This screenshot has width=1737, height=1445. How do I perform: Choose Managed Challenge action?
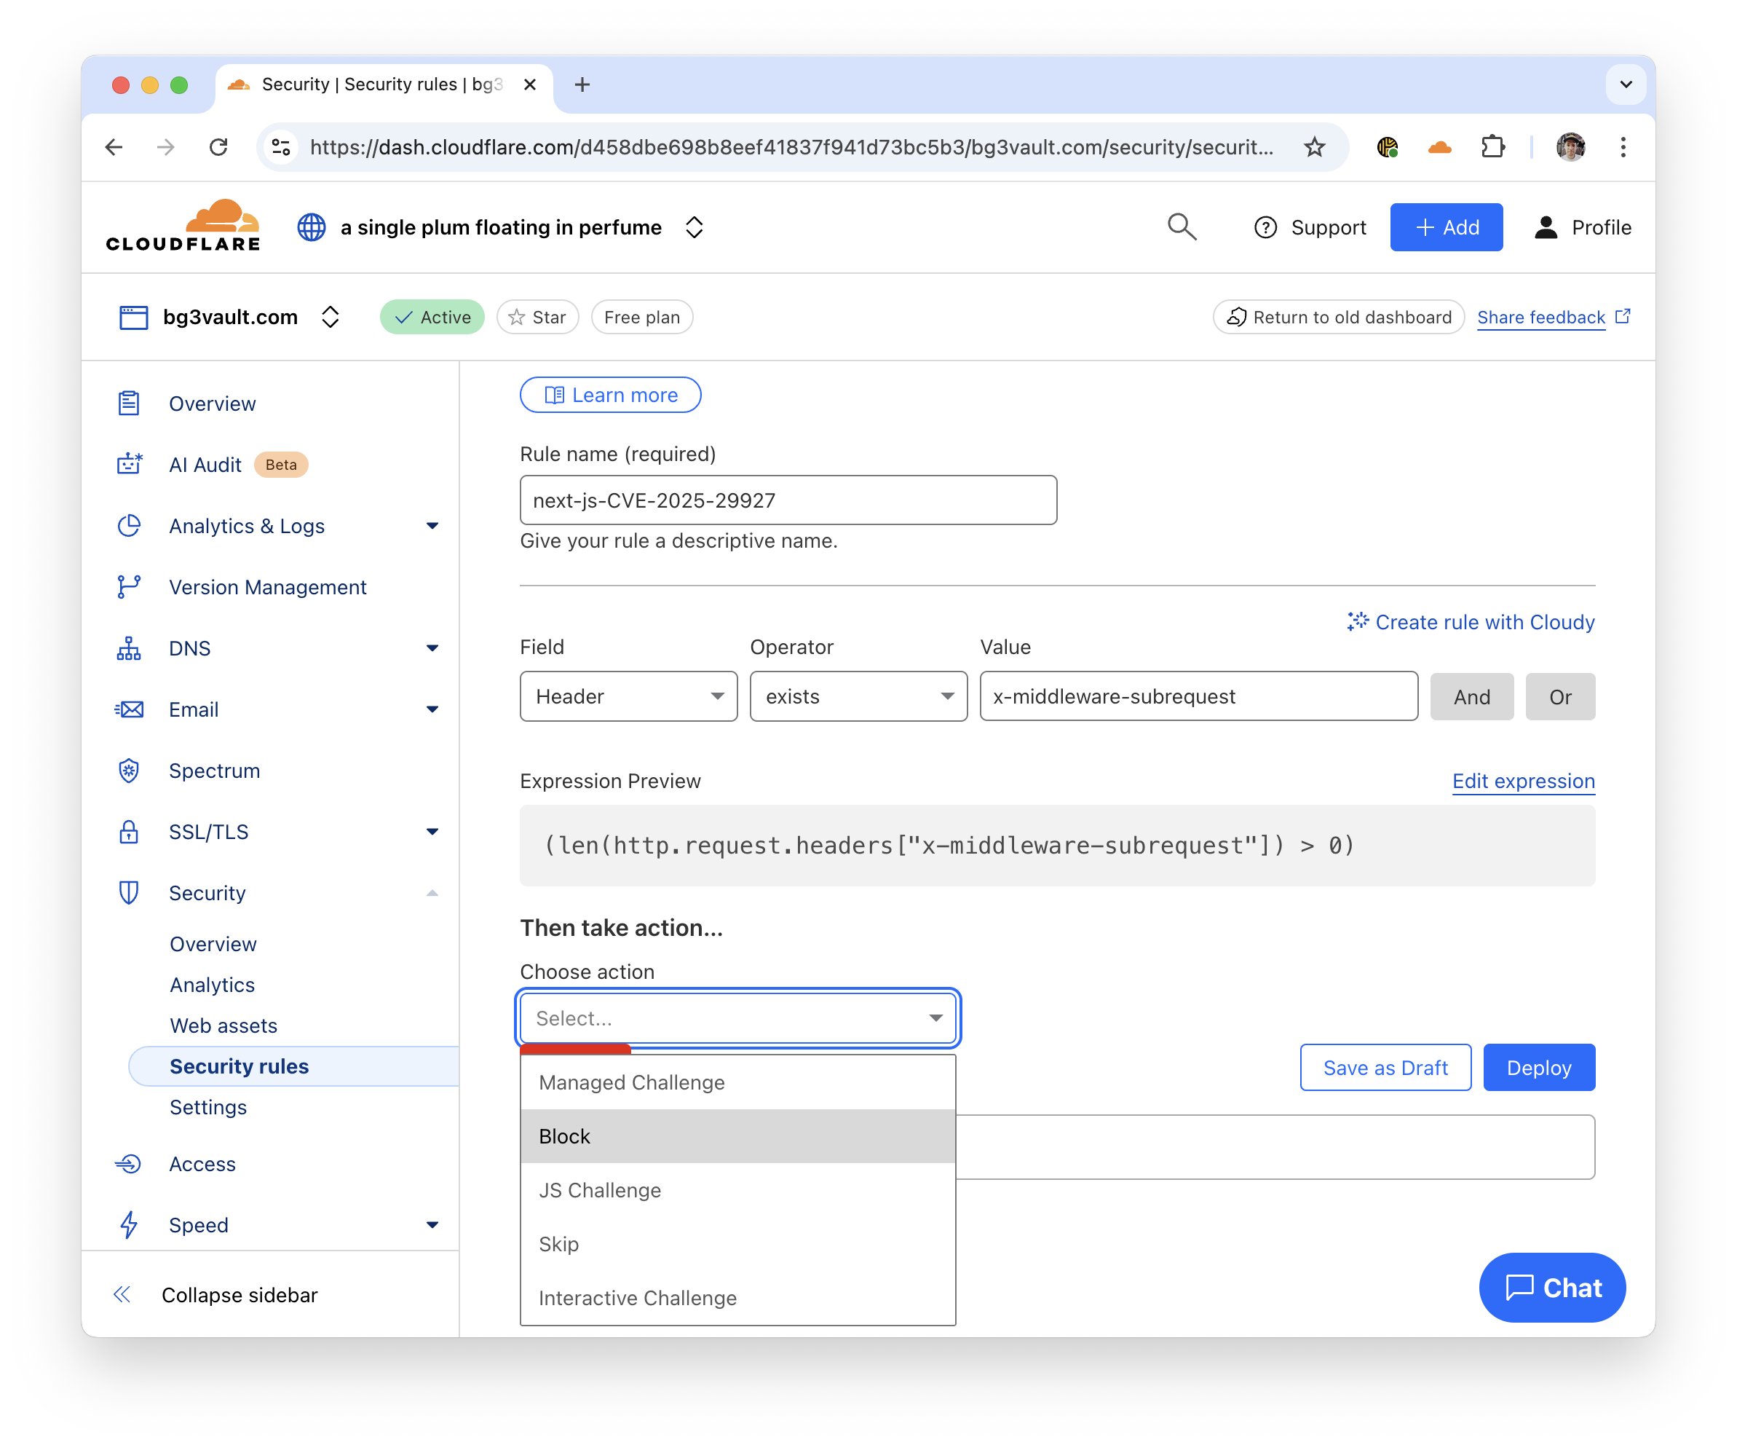click(x=737, y=1082)
